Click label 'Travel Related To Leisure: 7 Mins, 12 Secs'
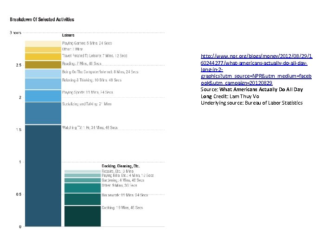The image size is (334, 250). pyautogui.click(x=95, y=56)
